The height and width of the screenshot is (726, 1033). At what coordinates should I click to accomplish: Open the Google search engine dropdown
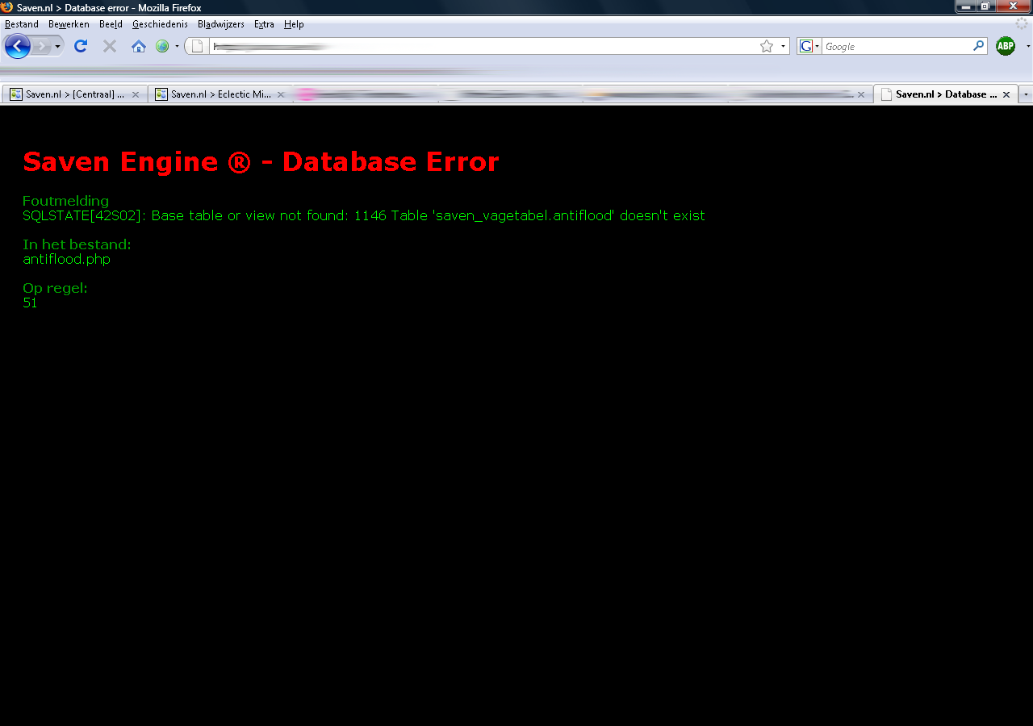pyautogui.click(x=809, y=46)
